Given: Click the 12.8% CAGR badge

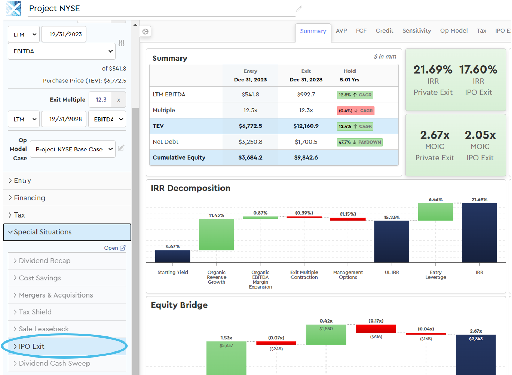Looking at the screenshot, I should pos(355,95).
